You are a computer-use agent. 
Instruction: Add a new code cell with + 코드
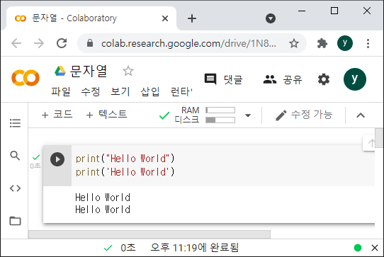[57, 115]
